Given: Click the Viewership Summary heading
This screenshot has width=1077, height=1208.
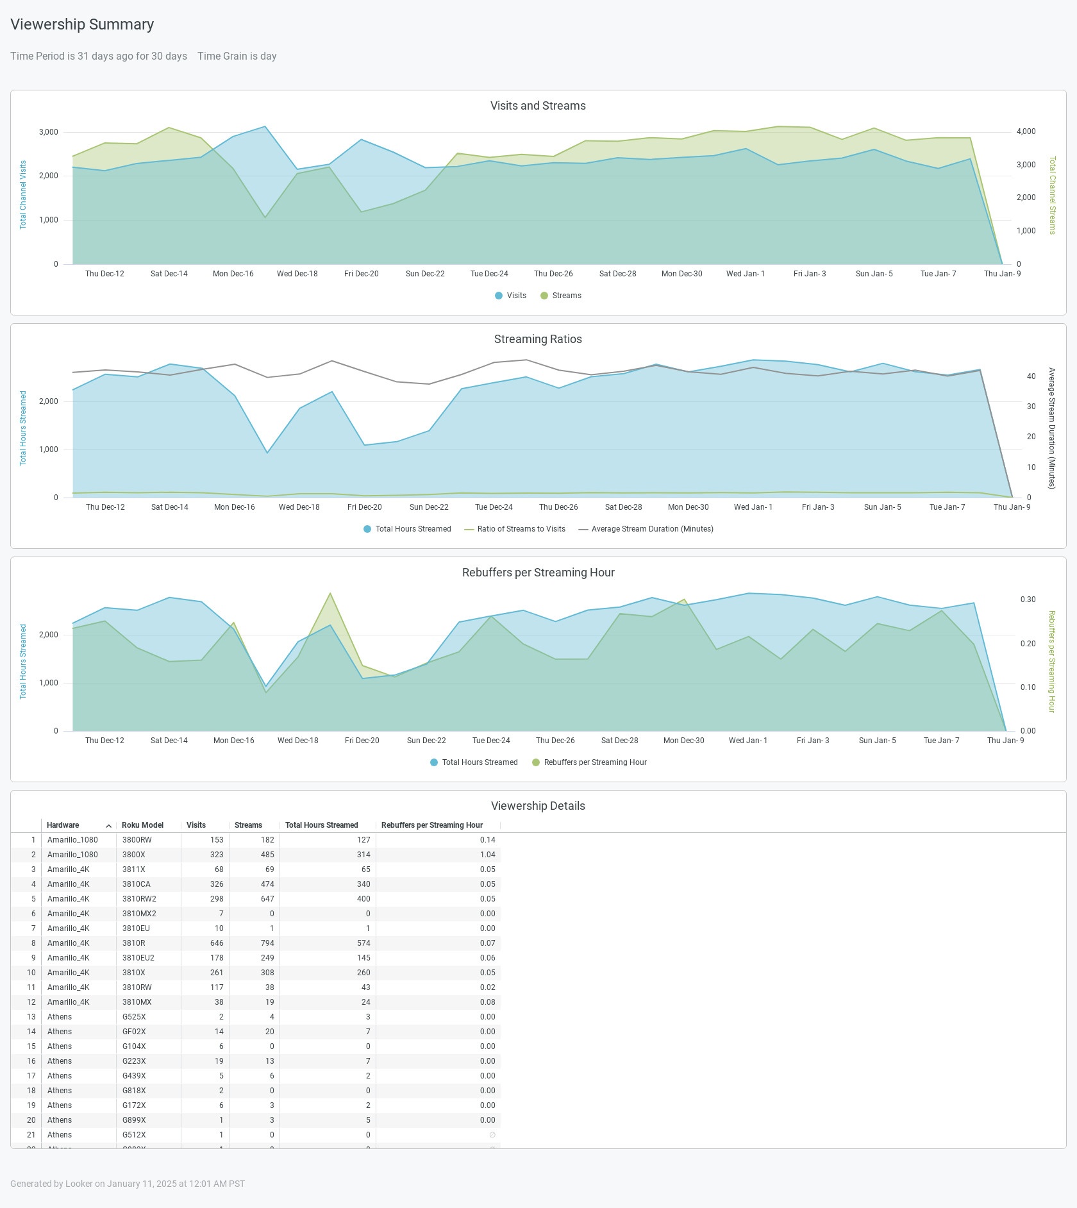Looking at the screenshot, I should pos(82,24).
